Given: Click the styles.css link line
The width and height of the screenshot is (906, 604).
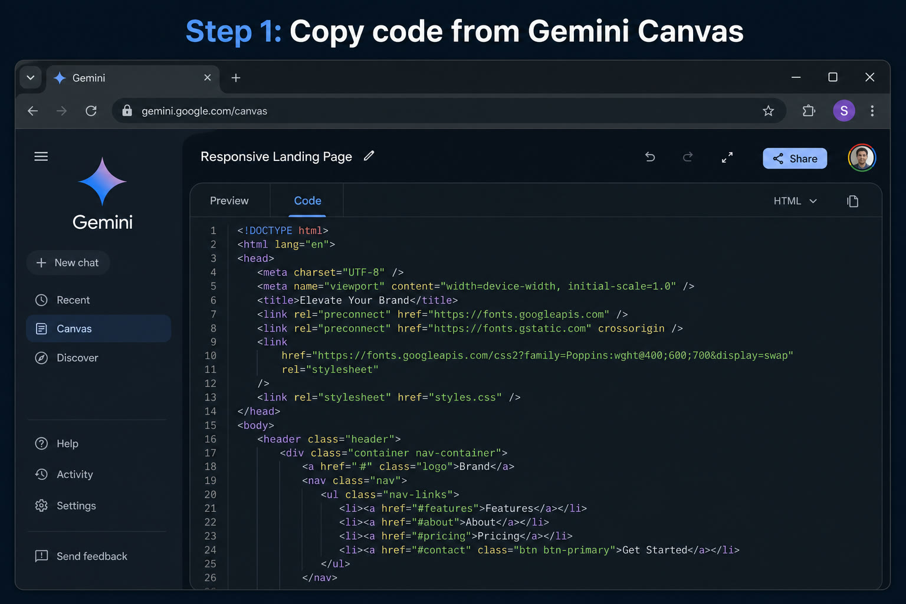Looking at the screenshot, I should [389, 397].
